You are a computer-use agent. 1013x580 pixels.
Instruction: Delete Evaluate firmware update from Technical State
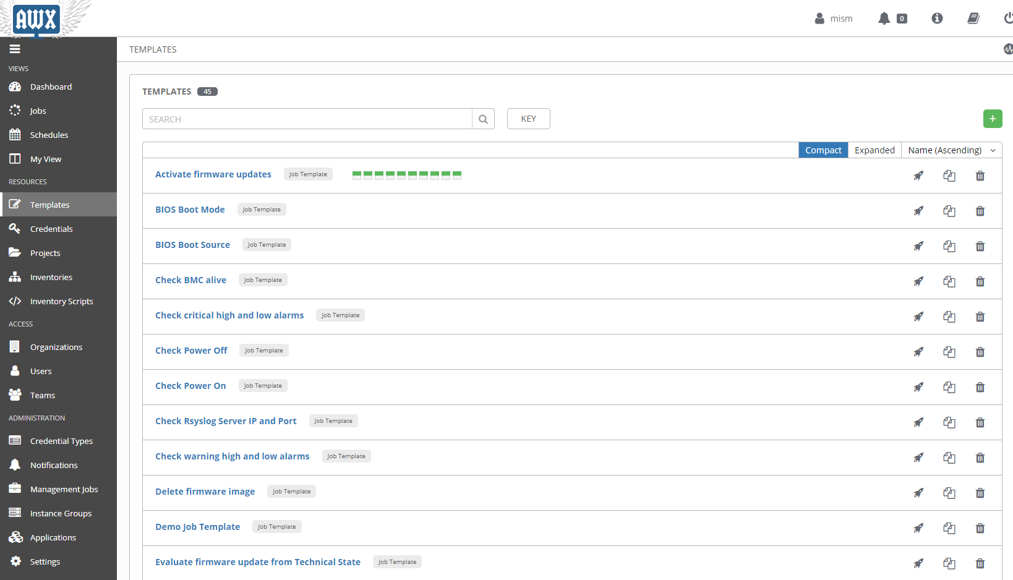980,563
